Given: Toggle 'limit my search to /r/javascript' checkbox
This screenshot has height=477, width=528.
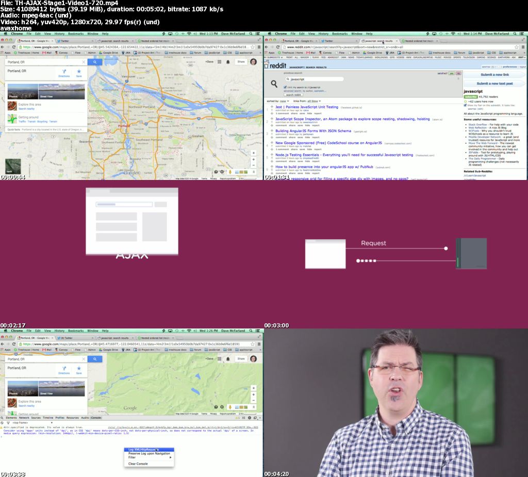Looking at the screenshot, I should click(285, 87).
